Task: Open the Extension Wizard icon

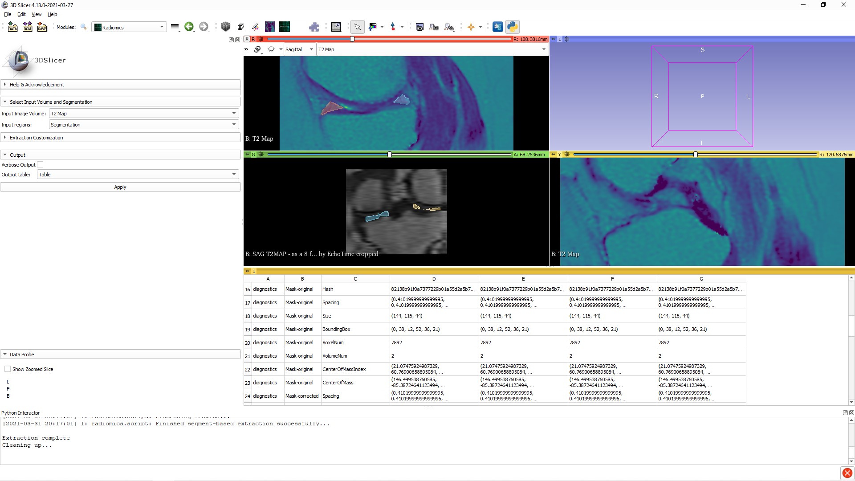Action: [497, 27]
